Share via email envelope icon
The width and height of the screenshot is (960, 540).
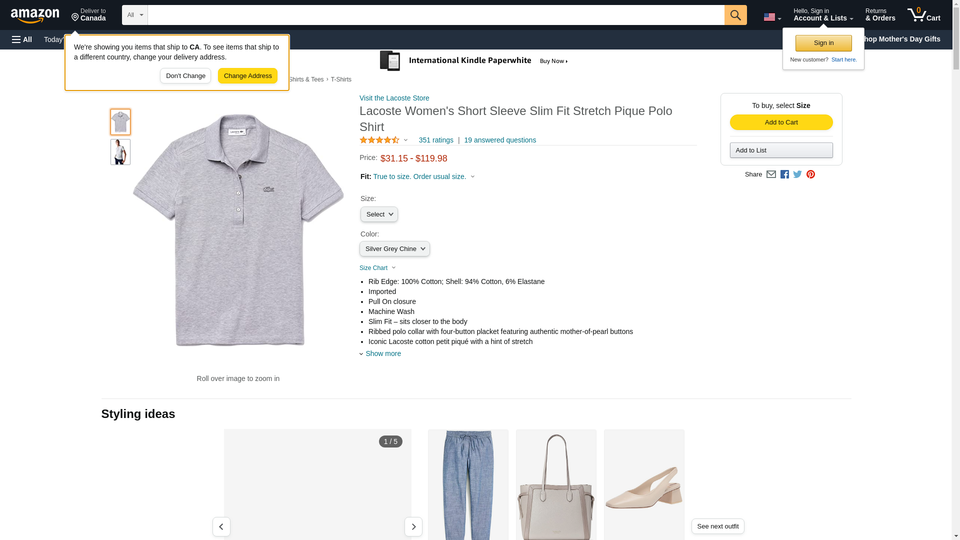click(x=771, y=174)
